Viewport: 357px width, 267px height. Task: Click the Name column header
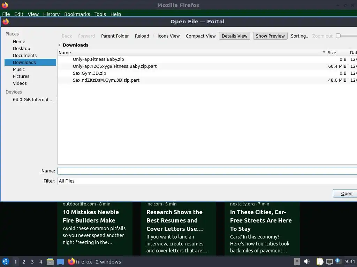[x=192, y=52]
